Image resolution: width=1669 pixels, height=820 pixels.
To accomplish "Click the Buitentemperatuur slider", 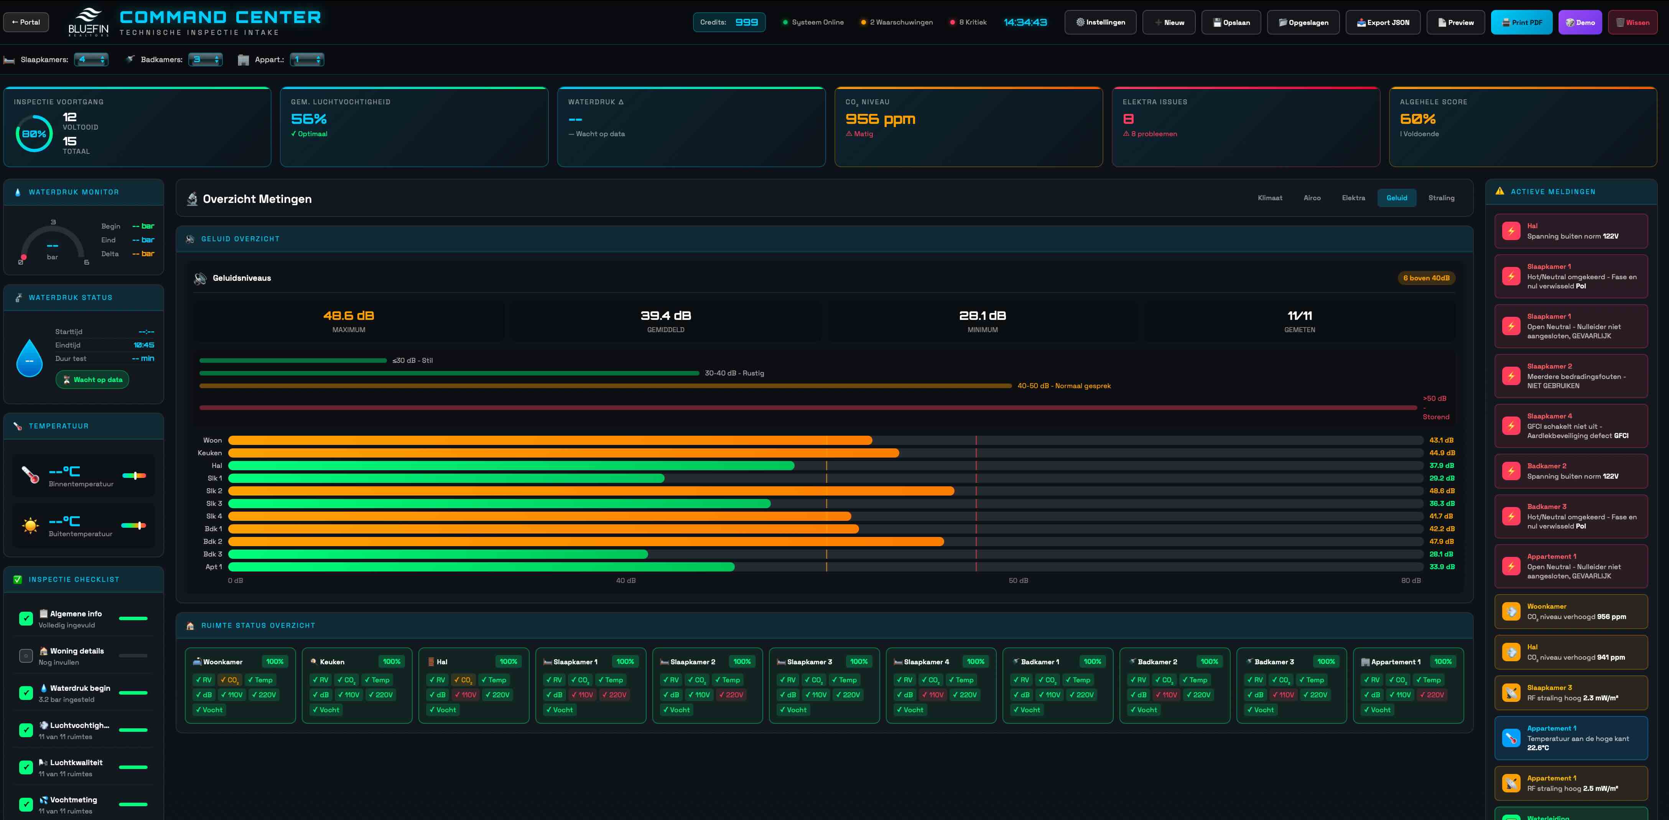I will tap(134, 525).
